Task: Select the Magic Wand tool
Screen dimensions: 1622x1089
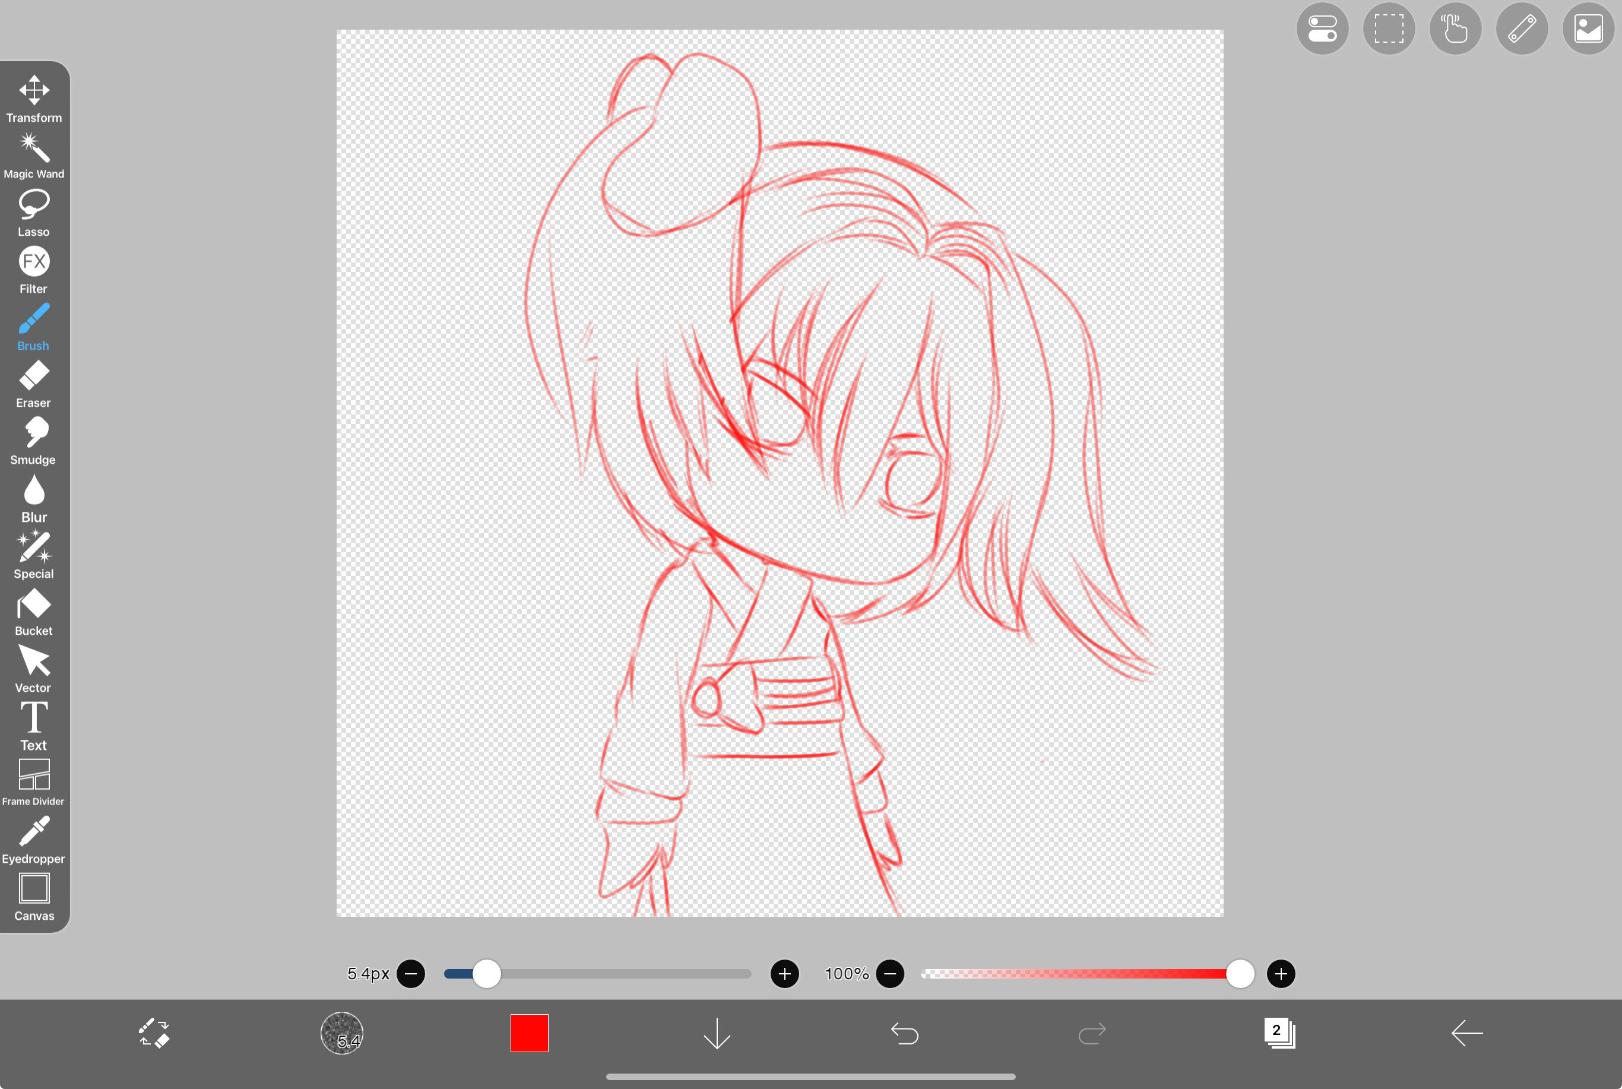Action: coord(33,156)
